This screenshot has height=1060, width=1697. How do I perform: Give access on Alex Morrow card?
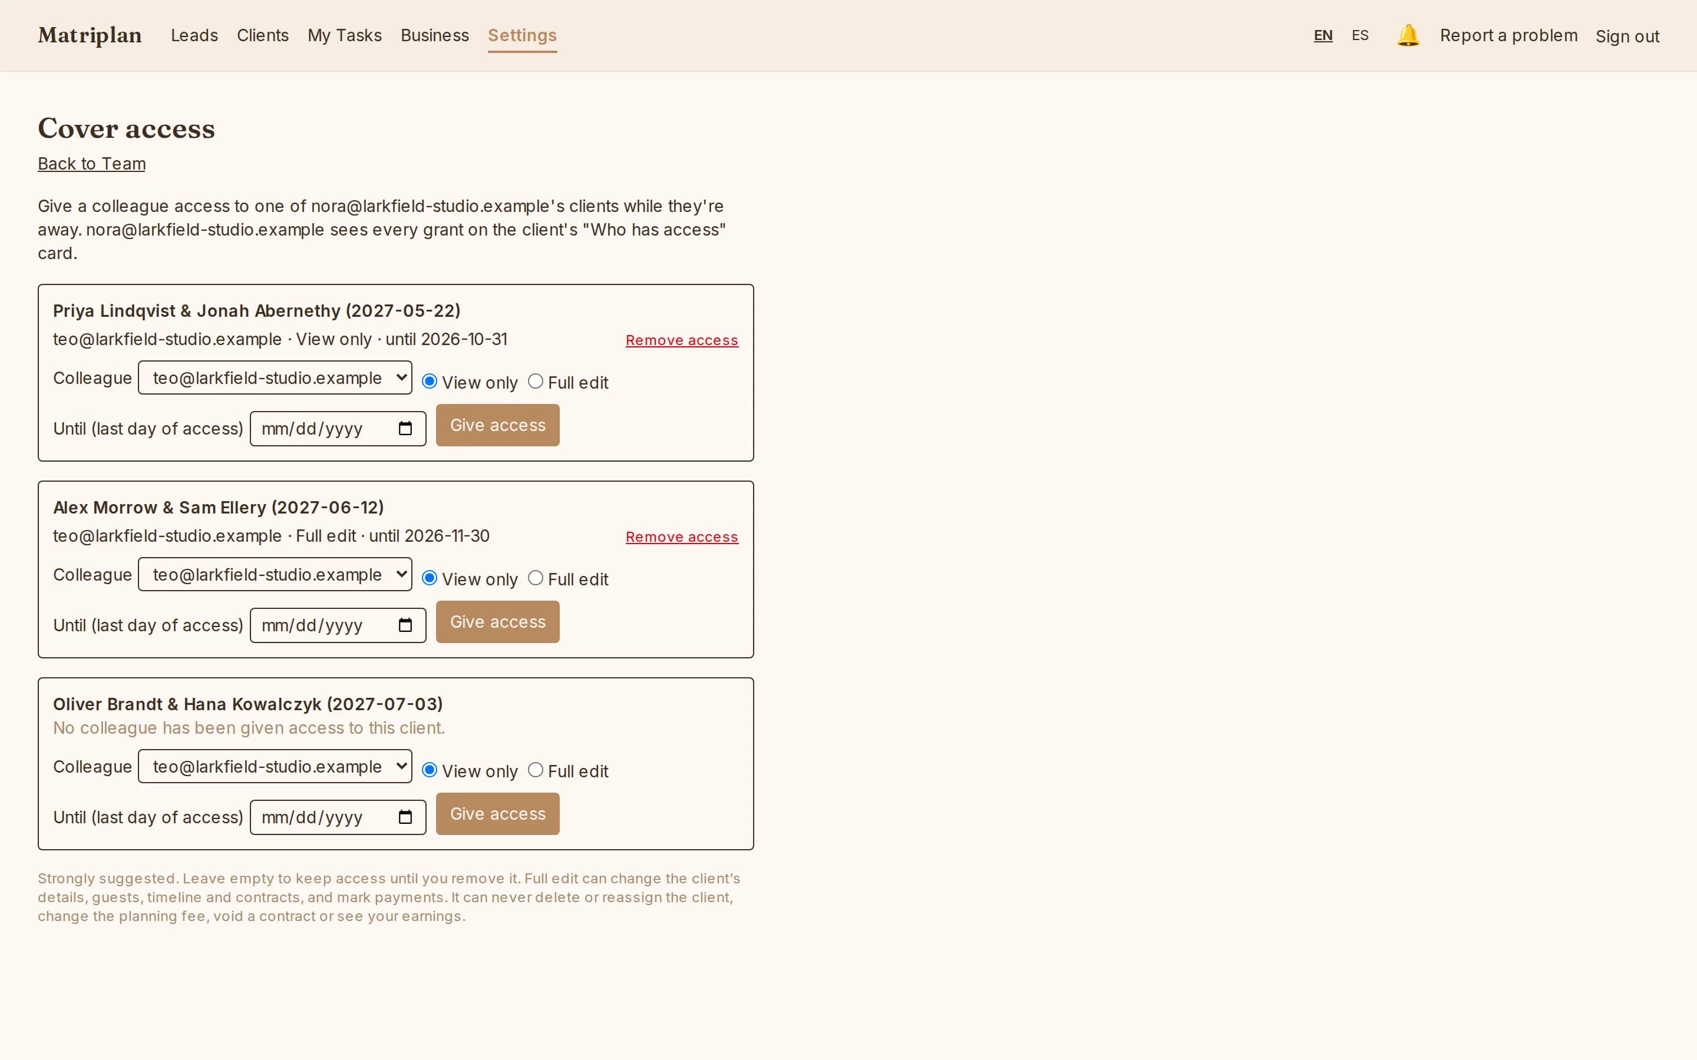click(498, 622)
